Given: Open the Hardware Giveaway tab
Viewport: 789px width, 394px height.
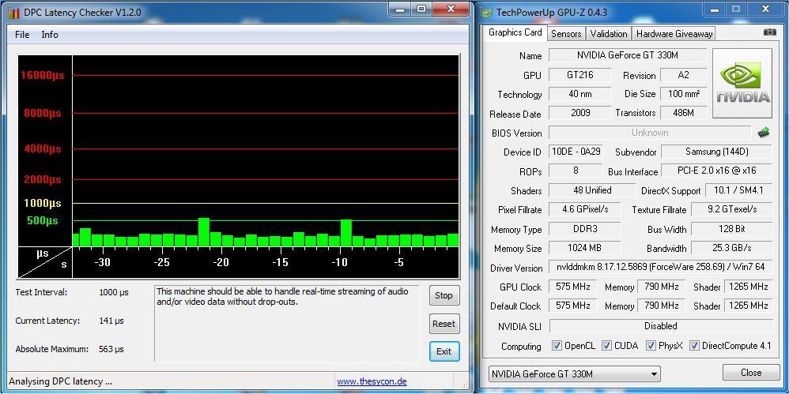Looking at the screenshot, I should (674, 34).
